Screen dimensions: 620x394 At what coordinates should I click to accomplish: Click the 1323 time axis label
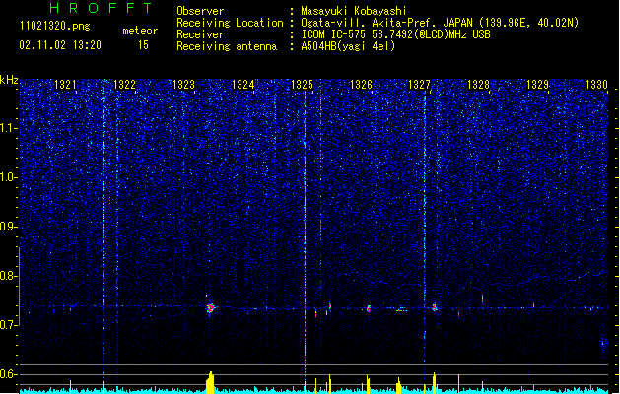pos(184,85)
